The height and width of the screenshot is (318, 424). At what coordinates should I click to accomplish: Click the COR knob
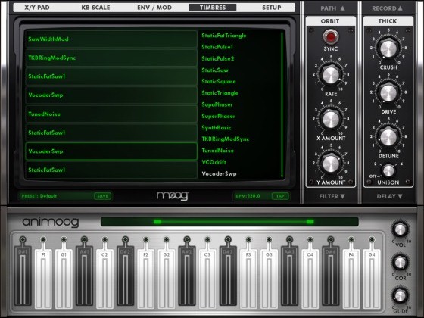pos(401,263)
